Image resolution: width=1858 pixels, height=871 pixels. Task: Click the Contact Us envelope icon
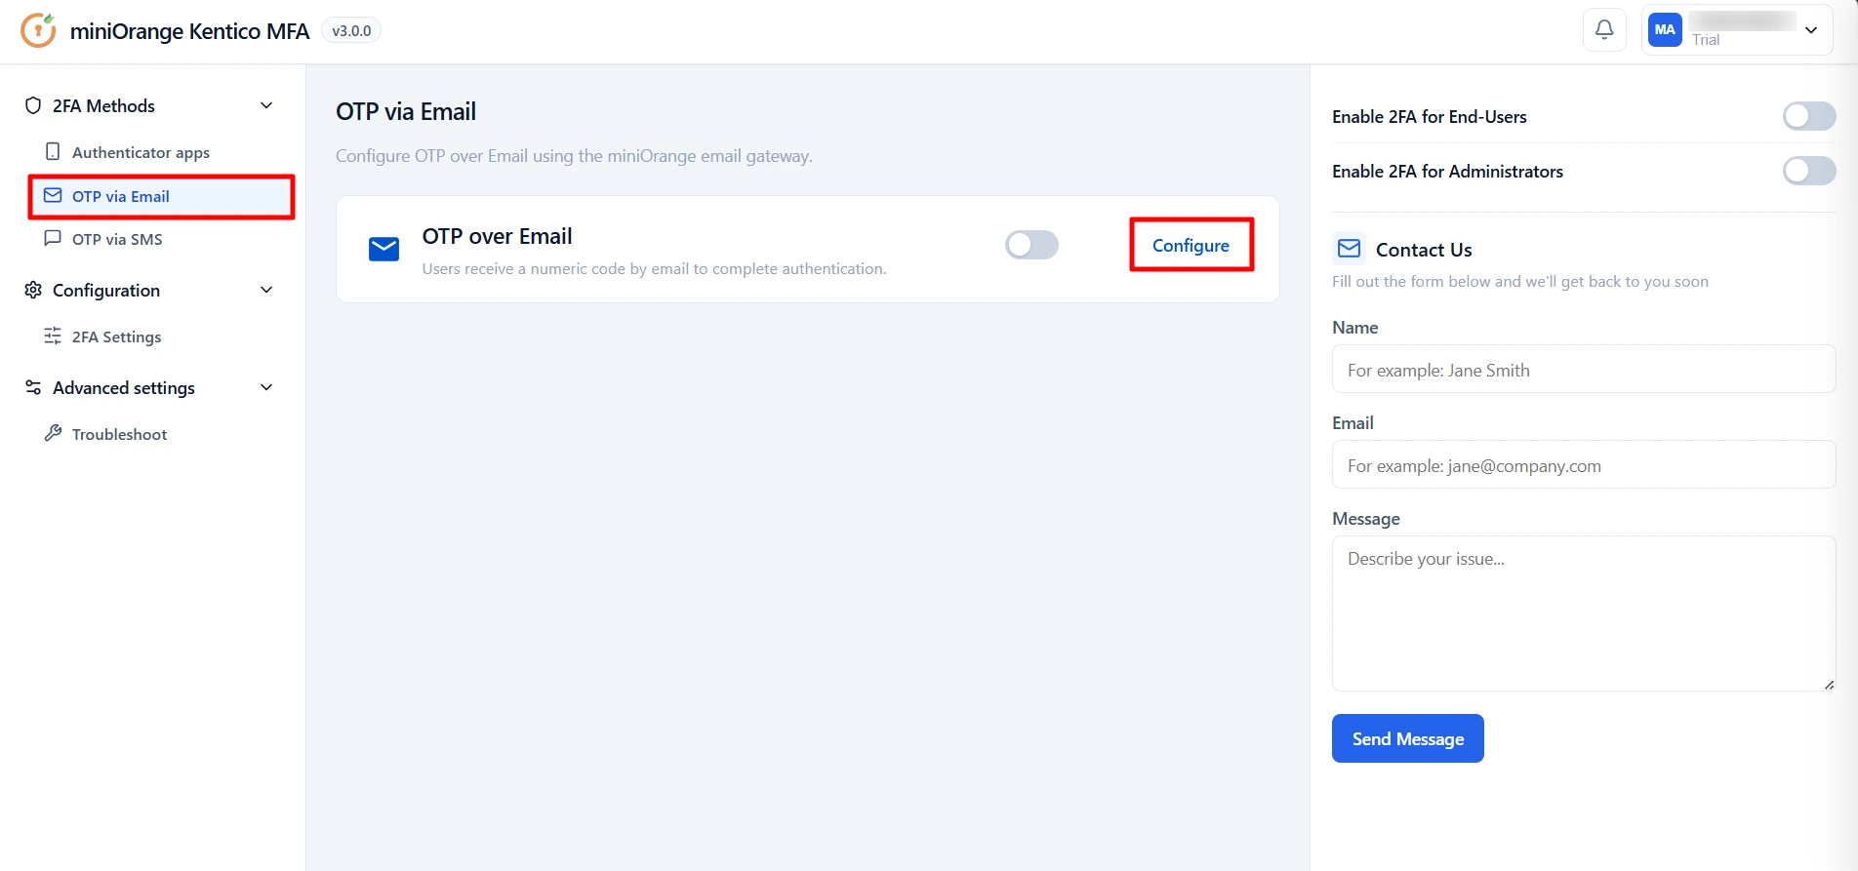pyautogui.click(x=1349, y=249)
